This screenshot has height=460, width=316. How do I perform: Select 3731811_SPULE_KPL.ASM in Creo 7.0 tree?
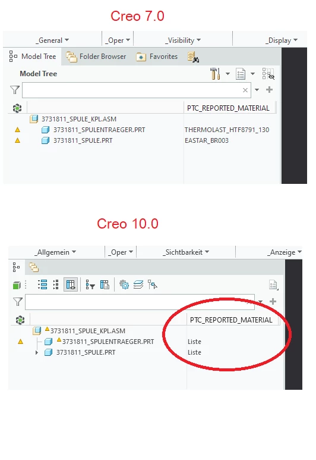pos(79,119)
